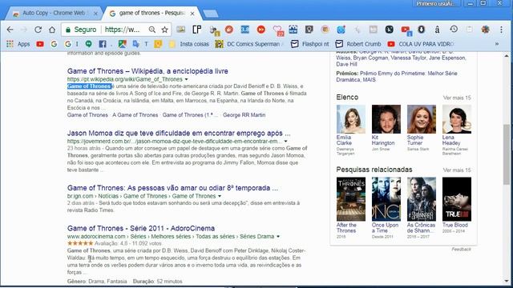Screen dimensions: 513x288
Task: Select Lena Headey cast photo
Action: [457, 119]
